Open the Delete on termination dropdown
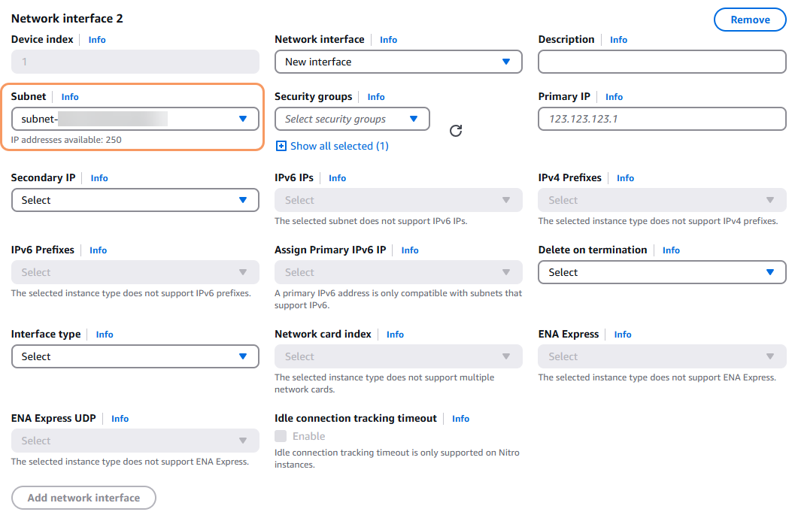 click(x=662, y=272)
